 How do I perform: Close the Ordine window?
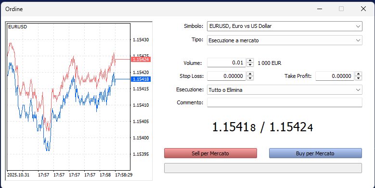pyautogui.click(x=363, y=9)
